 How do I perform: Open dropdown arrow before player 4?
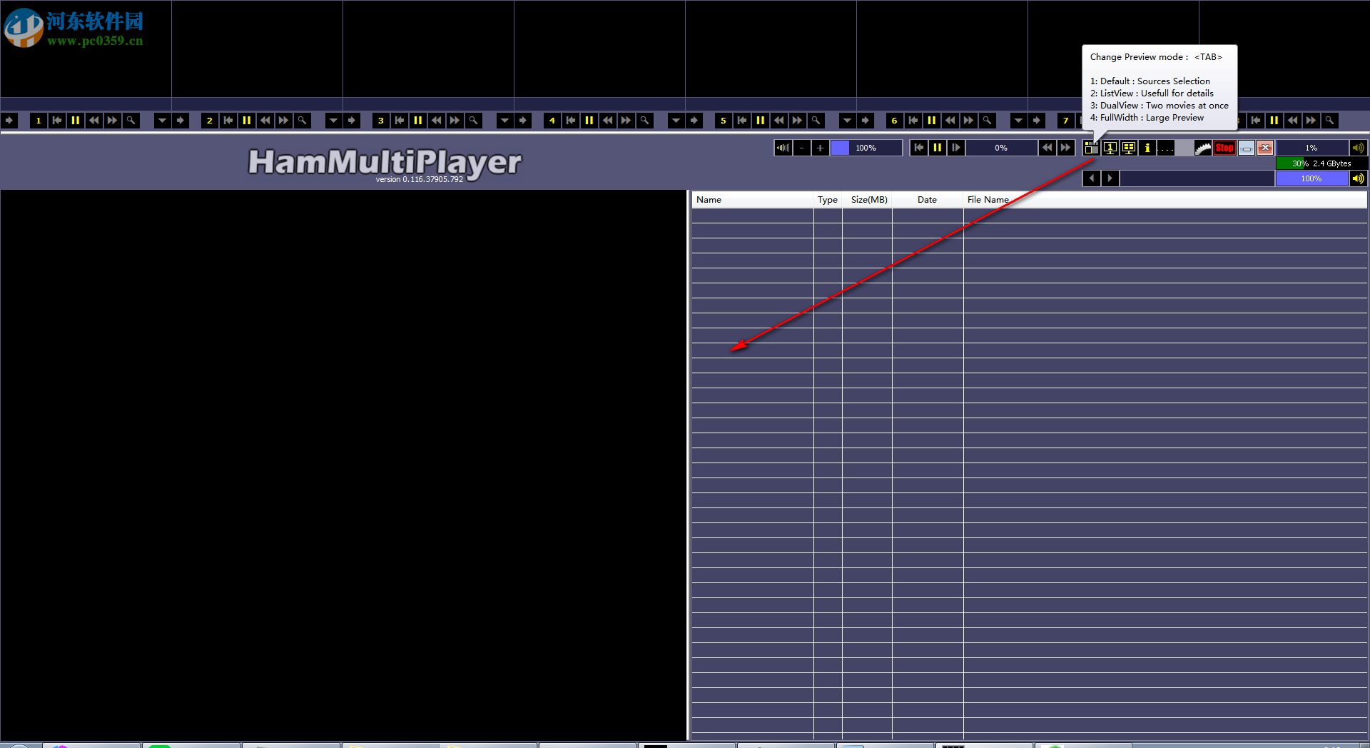pos(504,121)
